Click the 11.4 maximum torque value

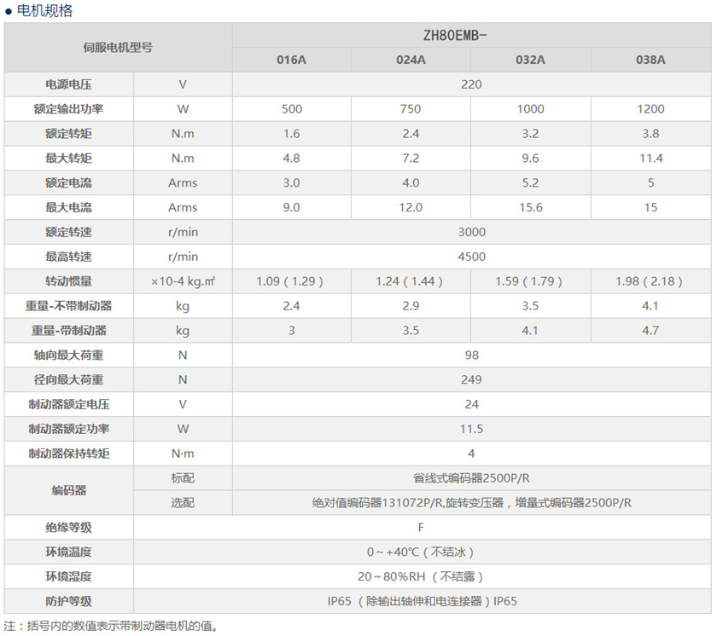click(x=650, y=159)
